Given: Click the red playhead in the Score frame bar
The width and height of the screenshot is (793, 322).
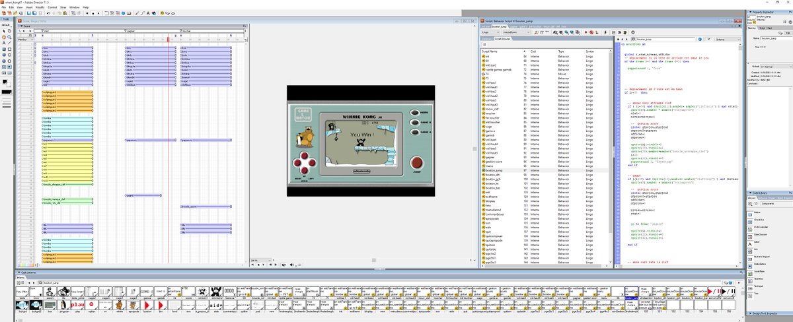Looking at the screenshot, I should click(x=169, y=39).
